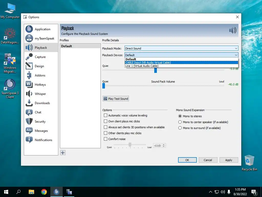Image resolution: width=262 pixels, height=197 pixels.
Task: Click the My Computer desktop icon
Action: pos(10,11)
